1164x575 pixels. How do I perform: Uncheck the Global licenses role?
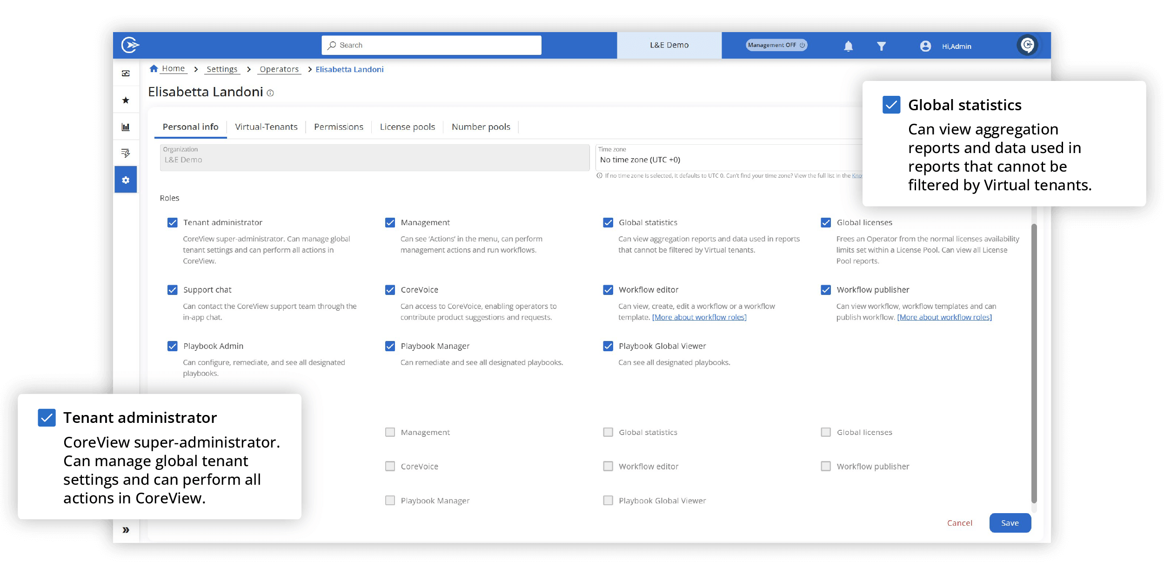826,222
